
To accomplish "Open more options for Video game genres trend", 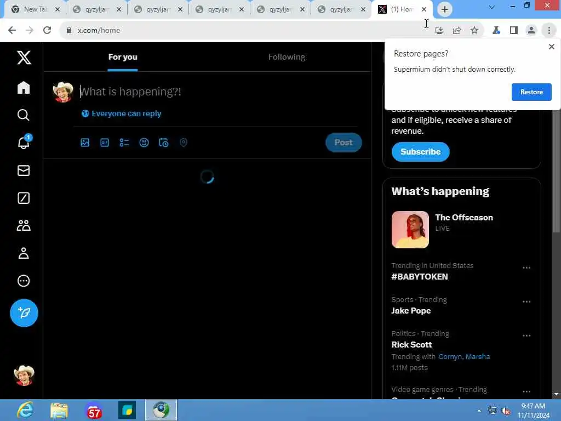I will coord(526,391).
